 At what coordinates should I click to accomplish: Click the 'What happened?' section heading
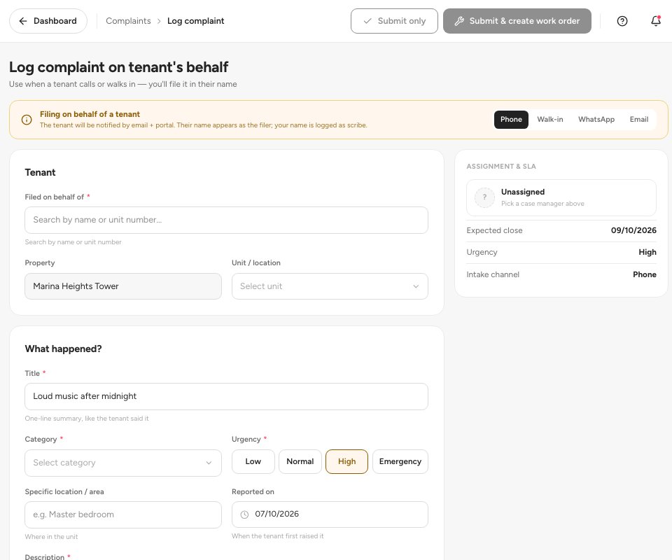[64, 349]
